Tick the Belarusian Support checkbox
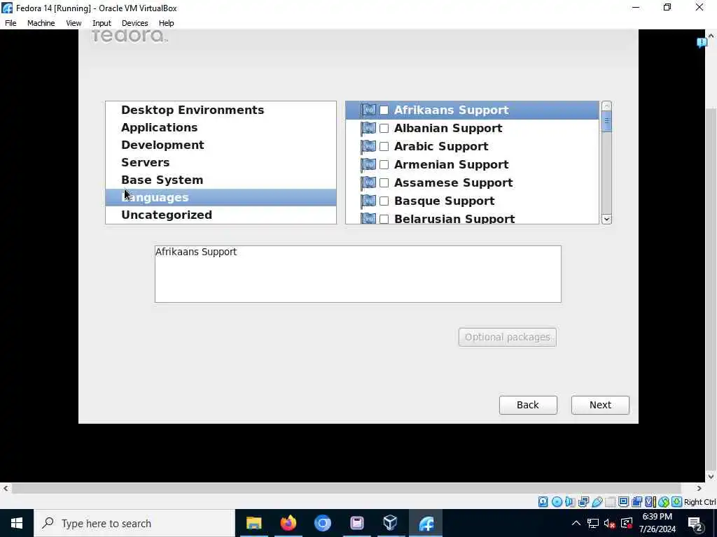Image resolution: width=717 pixels, height=537 pixels. click(x=384, y=219)
